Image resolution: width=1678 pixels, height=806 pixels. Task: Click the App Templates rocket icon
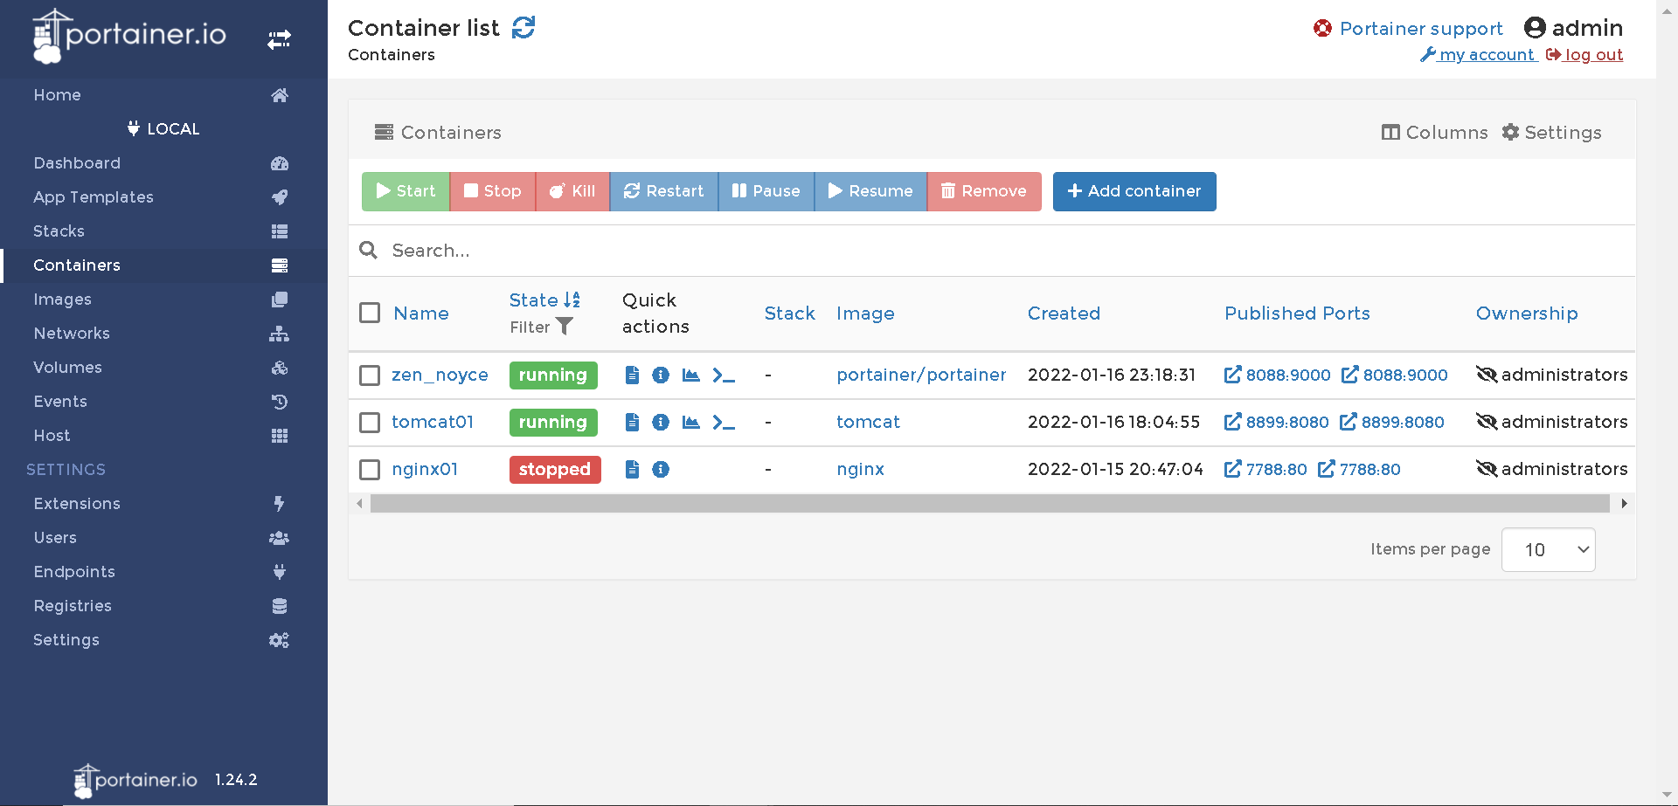point(280,197)
